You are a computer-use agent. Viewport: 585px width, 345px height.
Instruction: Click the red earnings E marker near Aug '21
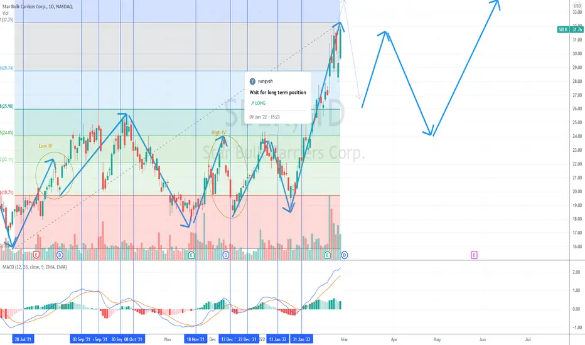tap(36, 255)
